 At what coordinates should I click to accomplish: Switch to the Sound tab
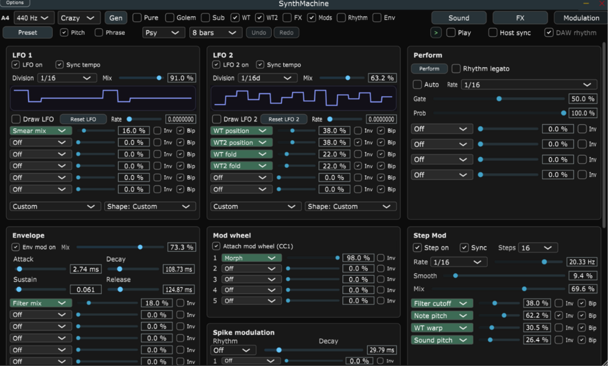click(x=459, y=18)
